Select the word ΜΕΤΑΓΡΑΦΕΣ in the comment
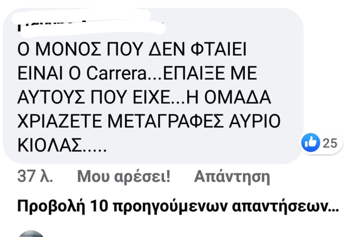360x237 pixels. (165, 121)
